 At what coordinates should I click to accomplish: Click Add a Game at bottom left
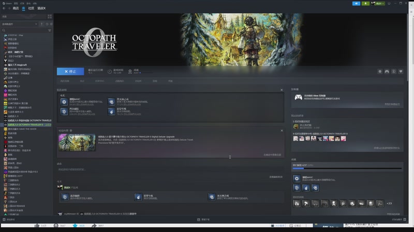(9, 220)
